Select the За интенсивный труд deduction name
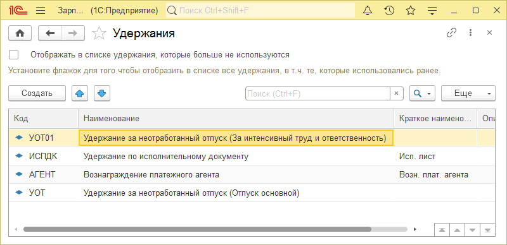This screenshot has width=507, height=245. click(235, 138)
